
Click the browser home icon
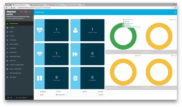point(14,8)
